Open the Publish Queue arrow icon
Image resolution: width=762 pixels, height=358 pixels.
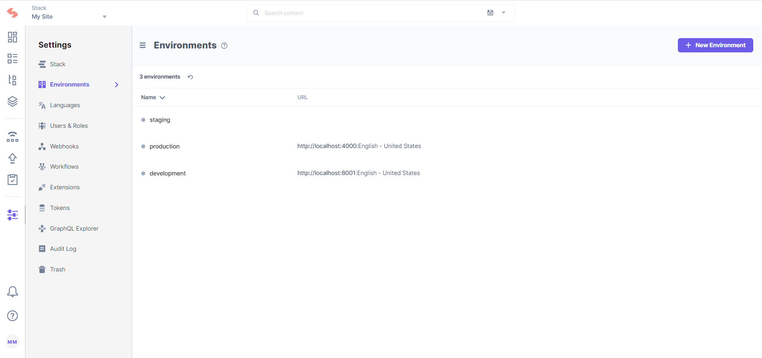[12, 158]
